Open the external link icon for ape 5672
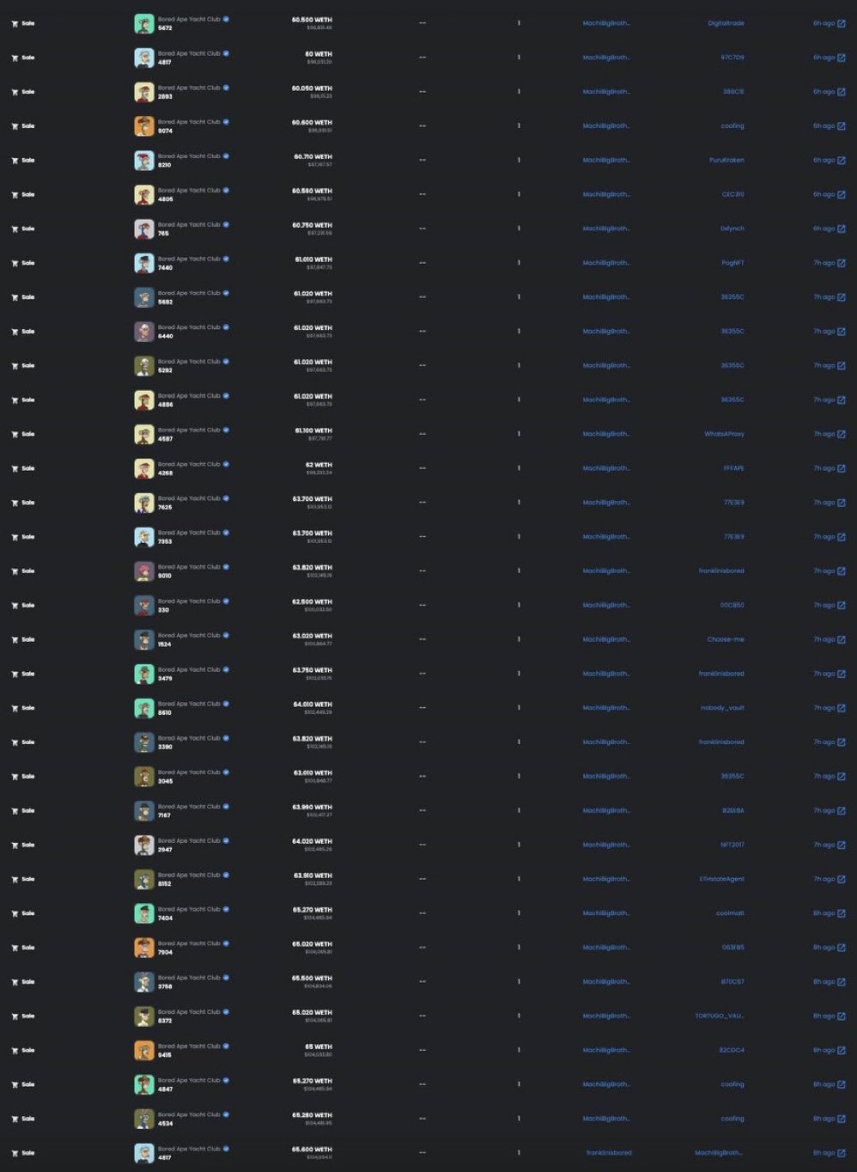Viewport: 857px width, 1172px height. click(841, 23)
